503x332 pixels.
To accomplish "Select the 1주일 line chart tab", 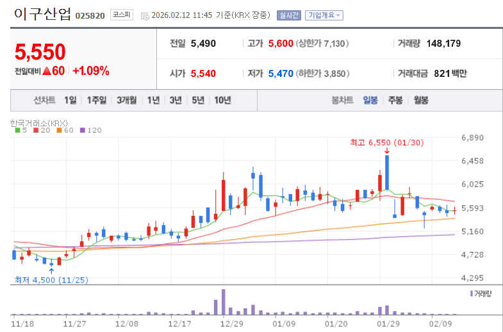I will click(x=97, y=100).
